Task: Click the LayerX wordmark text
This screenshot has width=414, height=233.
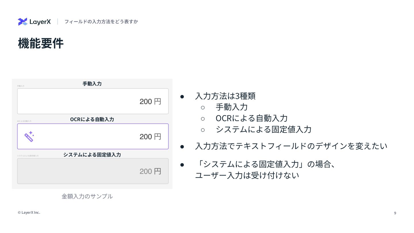Action: [40, 22]
